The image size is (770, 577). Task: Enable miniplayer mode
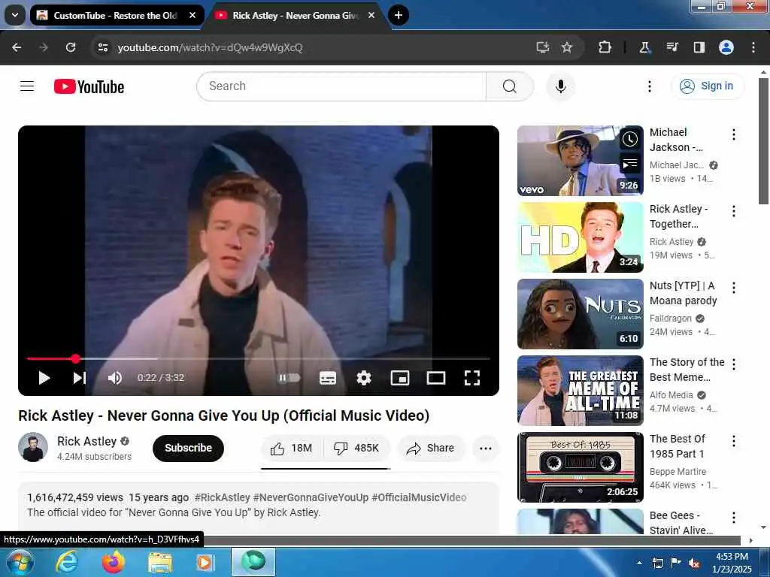pos(400,378)
